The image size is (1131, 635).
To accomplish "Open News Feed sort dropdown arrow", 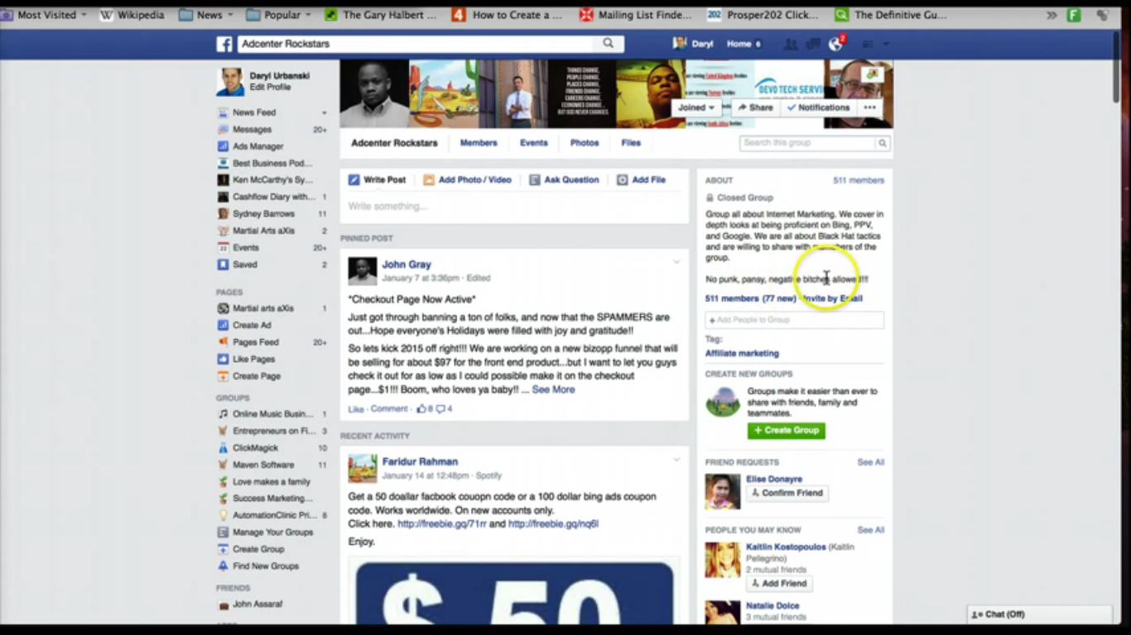I will pyautogui.click(x=324, y=112).
